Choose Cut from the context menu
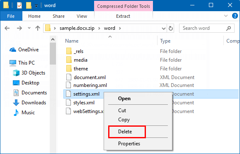 [x=122, y=111]
